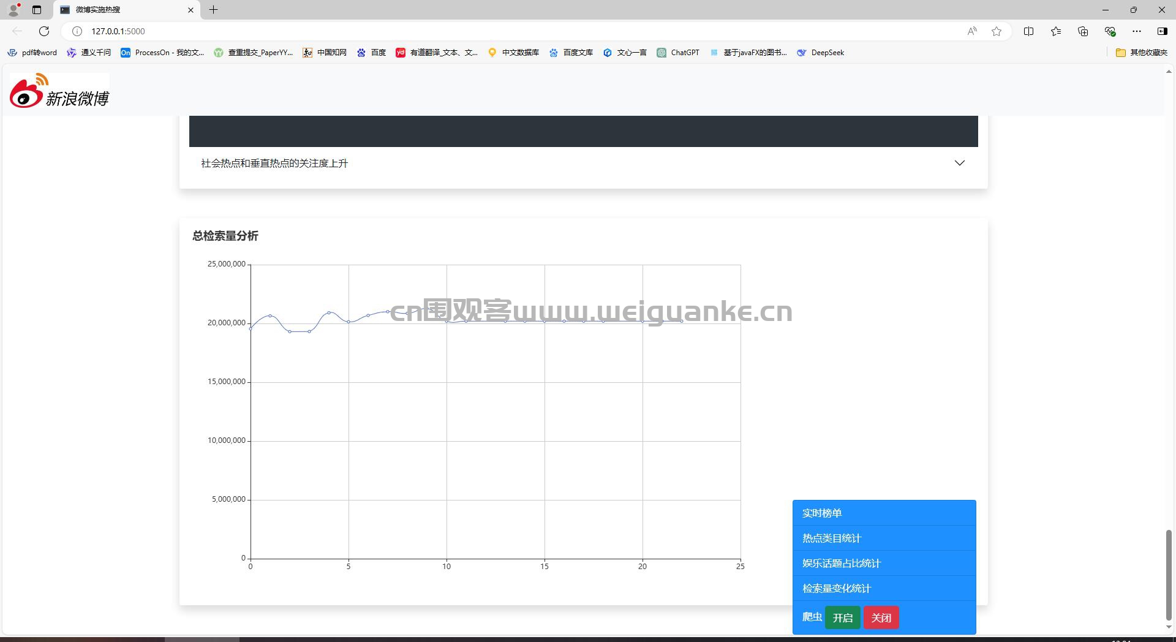Expand 社会热点和垂直热点的关注度上升 accordion chevron
This screenshot has height=642, width=1176.
tap(960, 163)
